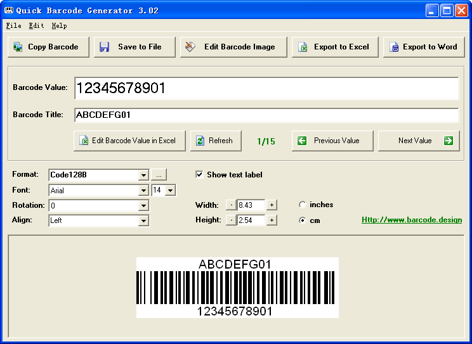472x344 pixels.
Task: Click the green right arrow icon
Action: [x=449, y=141]
